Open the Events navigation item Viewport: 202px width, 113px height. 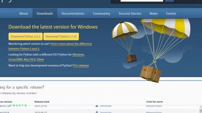pos(171,13)
